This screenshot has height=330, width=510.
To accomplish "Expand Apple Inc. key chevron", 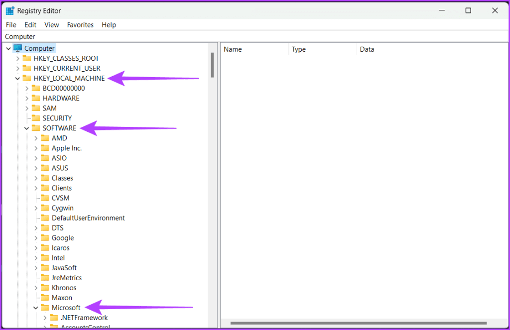I will [x=36, y=148].
